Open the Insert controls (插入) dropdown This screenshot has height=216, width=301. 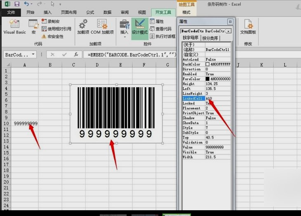click(x=124, y=28)
